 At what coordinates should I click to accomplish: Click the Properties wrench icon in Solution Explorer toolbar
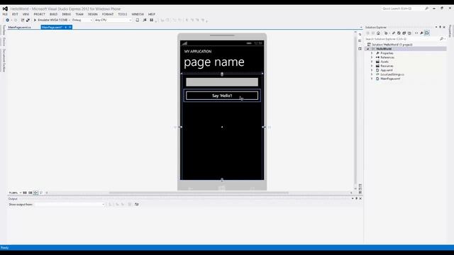(x=422, y=33)
